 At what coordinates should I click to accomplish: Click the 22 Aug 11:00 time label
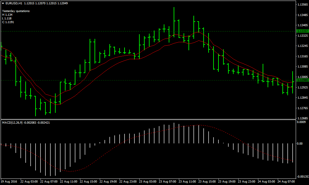tap(69, 182)
